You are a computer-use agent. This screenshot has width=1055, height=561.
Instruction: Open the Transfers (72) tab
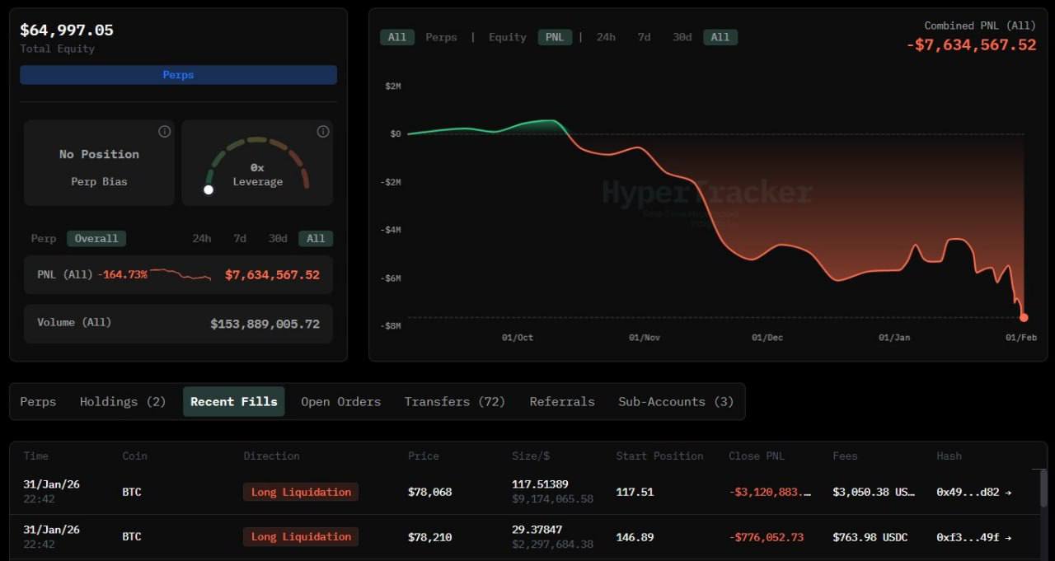[x=454, y=402]
